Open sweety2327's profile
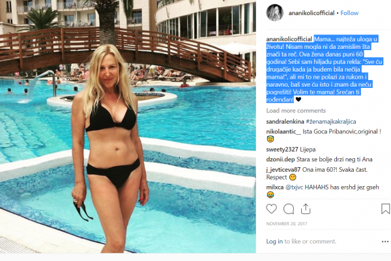391x261 pixels. click(282, 150)
